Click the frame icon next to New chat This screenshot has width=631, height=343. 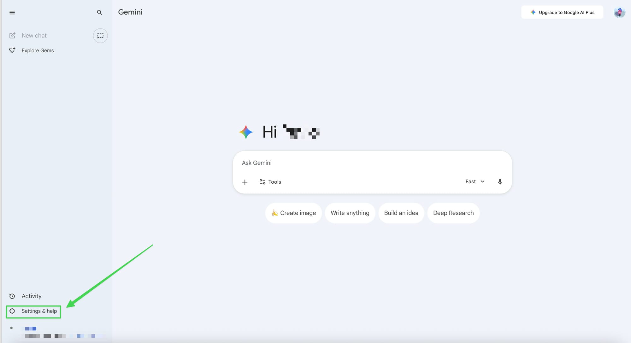100,35
